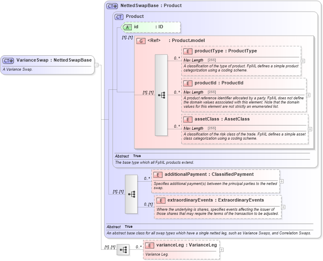Select the 'id : ID' attribute label
323x261 pixels.
click(148, 27)
